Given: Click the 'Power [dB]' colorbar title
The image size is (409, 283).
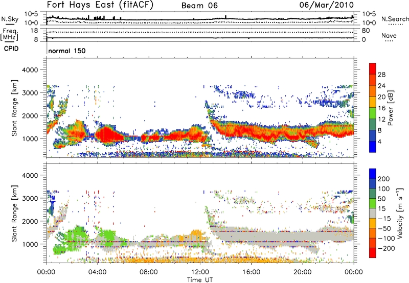Looking at the screenshot, I should click(x=390, y=108).
